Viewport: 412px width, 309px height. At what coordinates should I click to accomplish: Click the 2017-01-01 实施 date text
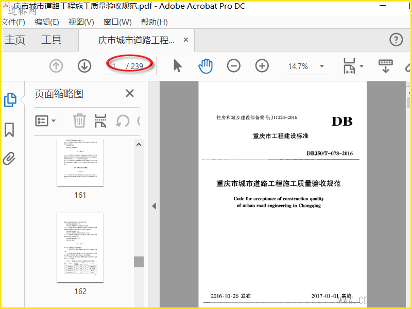331,296
